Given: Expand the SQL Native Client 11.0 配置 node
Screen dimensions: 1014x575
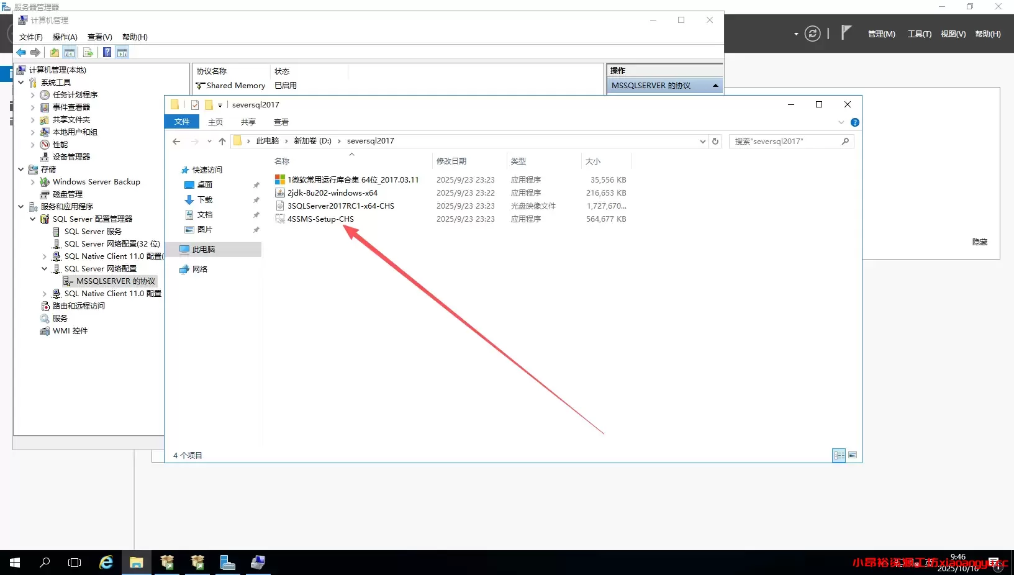Looking at the screenshot, I should tap(43, 294).
